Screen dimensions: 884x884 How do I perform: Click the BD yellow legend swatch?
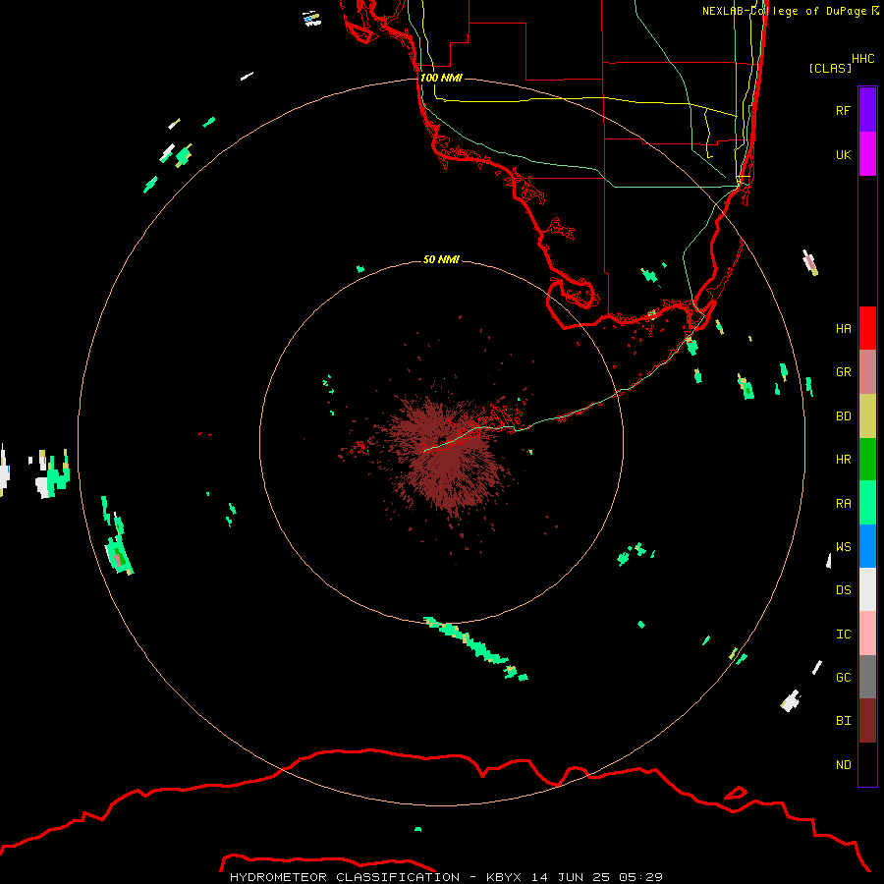click(x=867, y=416)
